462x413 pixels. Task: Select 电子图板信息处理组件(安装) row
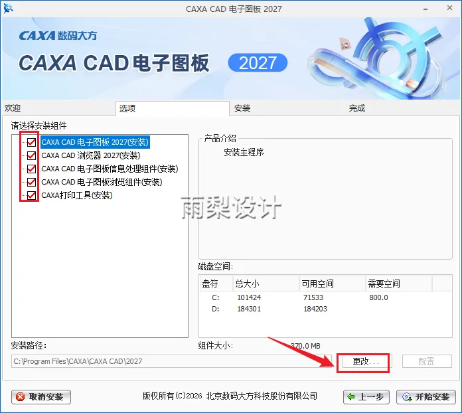click(110, 169)
